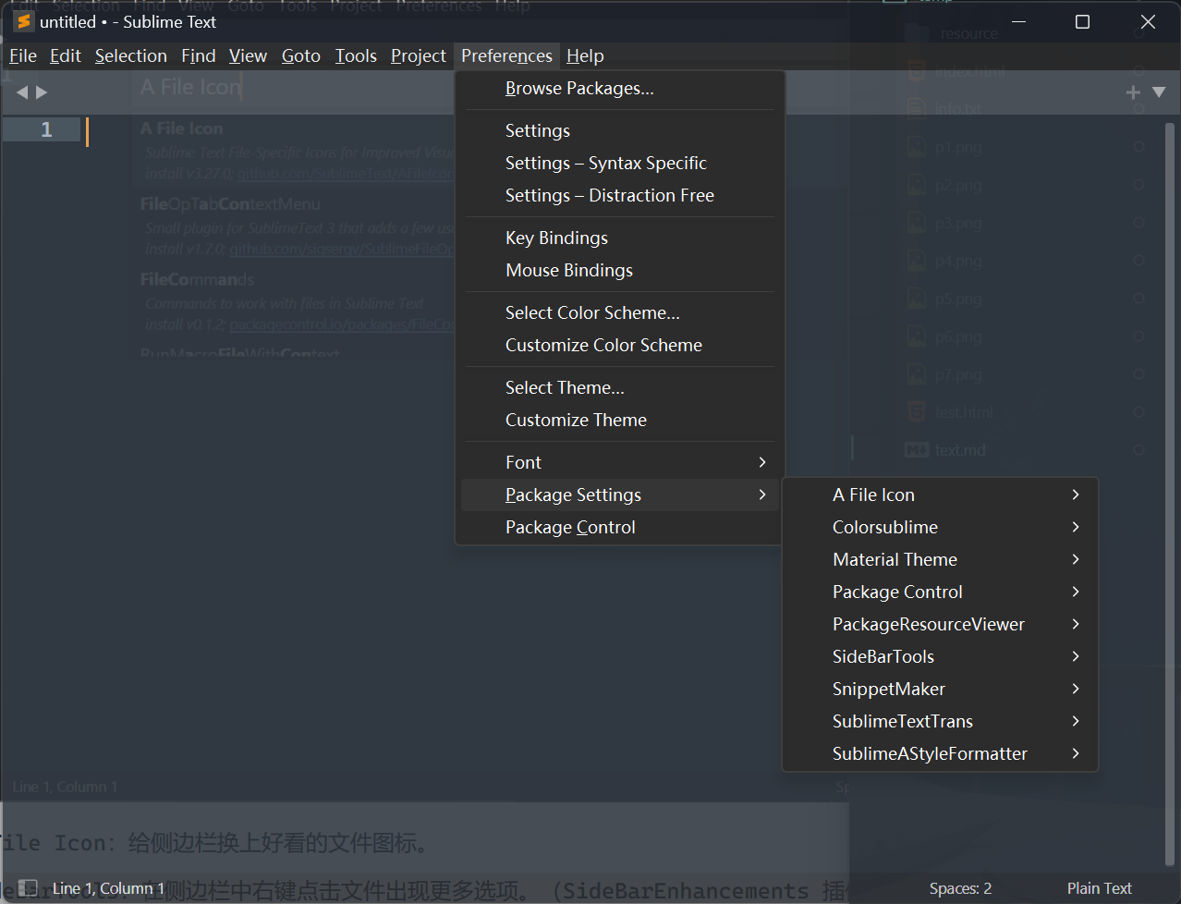Open Settings – Syntax Specific

click(620, 164)
